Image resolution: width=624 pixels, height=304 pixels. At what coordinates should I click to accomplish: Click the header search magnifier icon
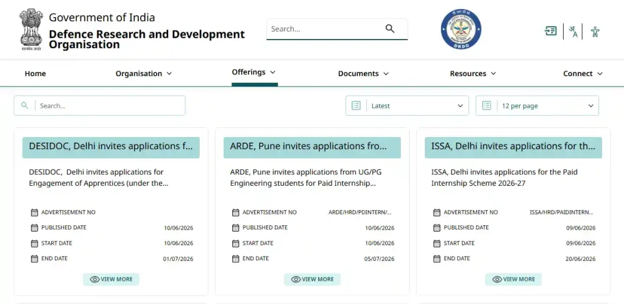(x=390, y=29)
